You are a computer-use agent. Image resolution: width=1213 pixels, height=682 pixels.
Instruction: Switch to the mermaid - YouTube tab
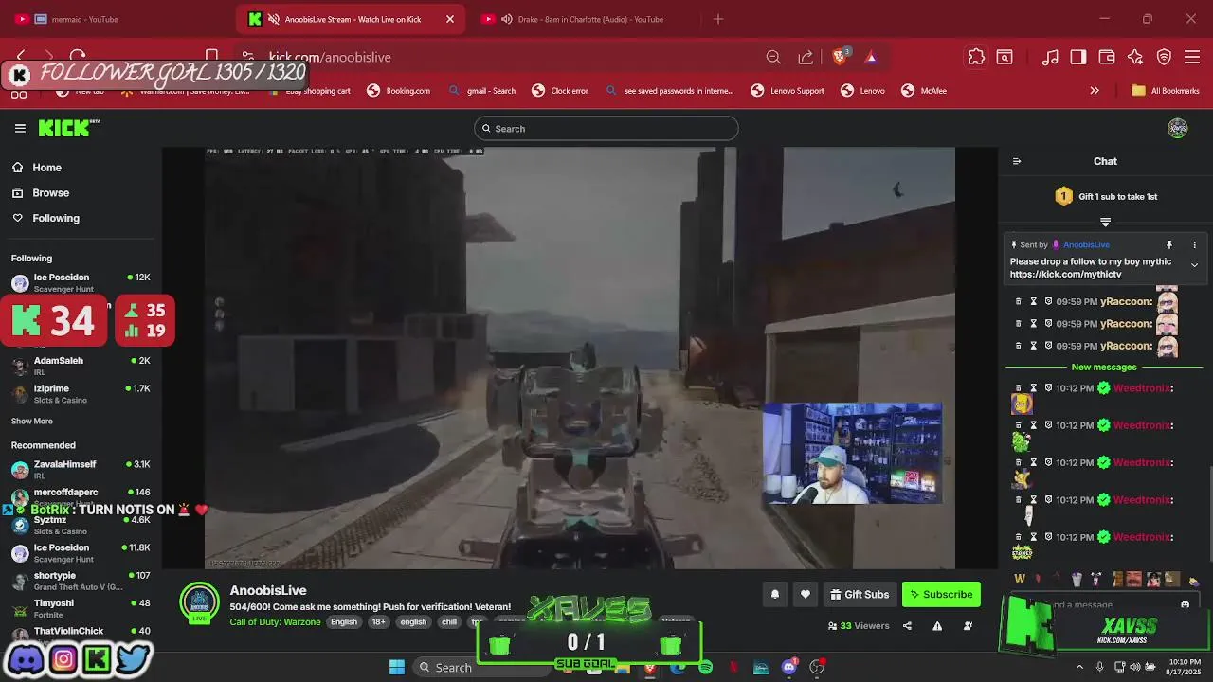point(117,19)
